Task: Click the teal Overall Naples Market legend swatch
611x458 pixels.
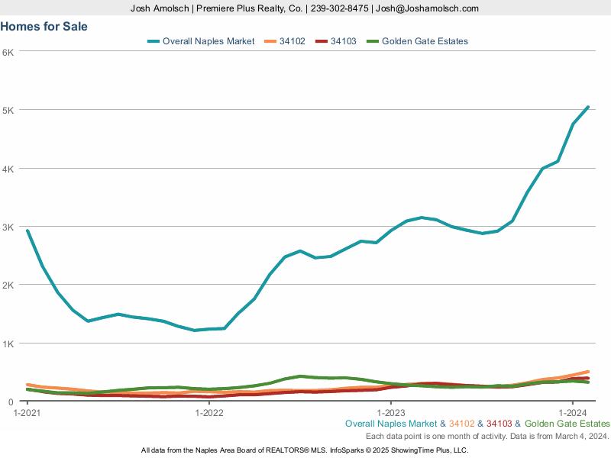Action: [154, 41]
